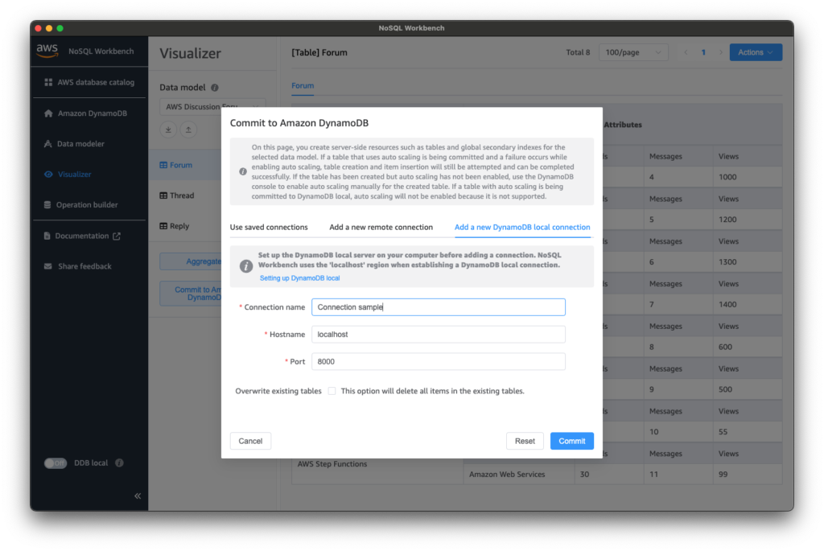
Task: Open the 100/page dropdown
Action: tap(633, 52)
